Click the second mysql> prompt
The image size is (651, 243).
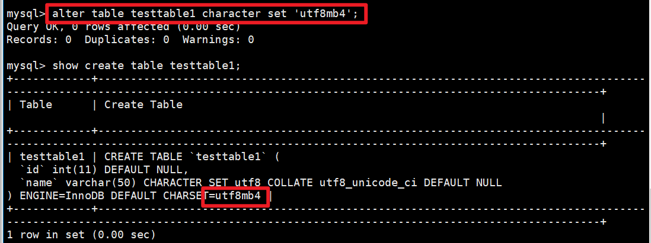(x=26, y=66)
